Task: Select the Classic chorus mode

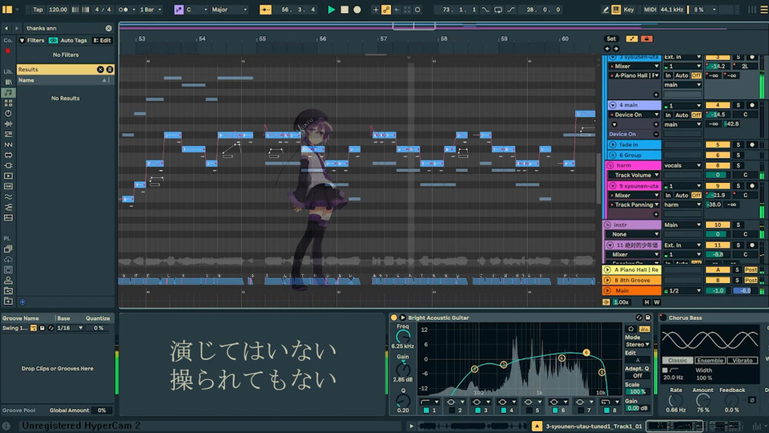Action: (678, 360)
